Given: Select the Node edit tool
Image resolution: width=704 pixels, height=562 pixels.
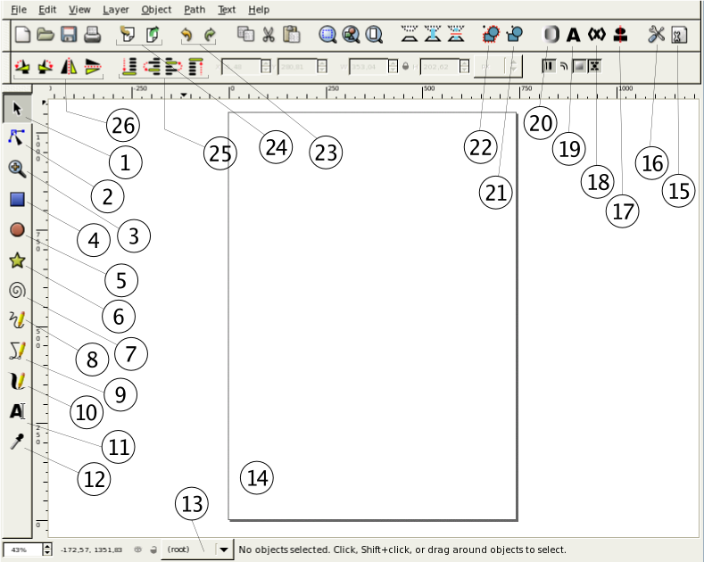Looking at the screenshot, I should 16,136.
